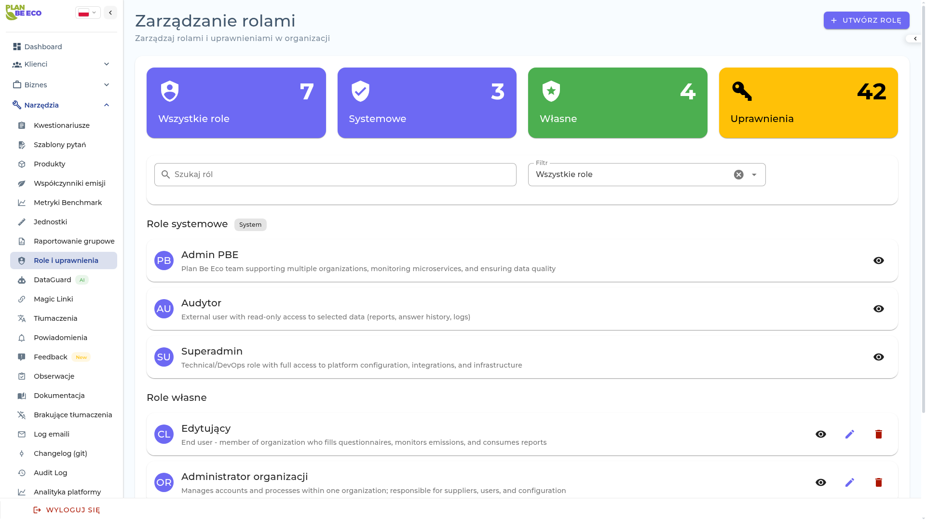Image resolution: width=926 pixels, height=521 pixels.
Task: Delete the Edytujący role via trash icon
Action: tap(878, 434)
